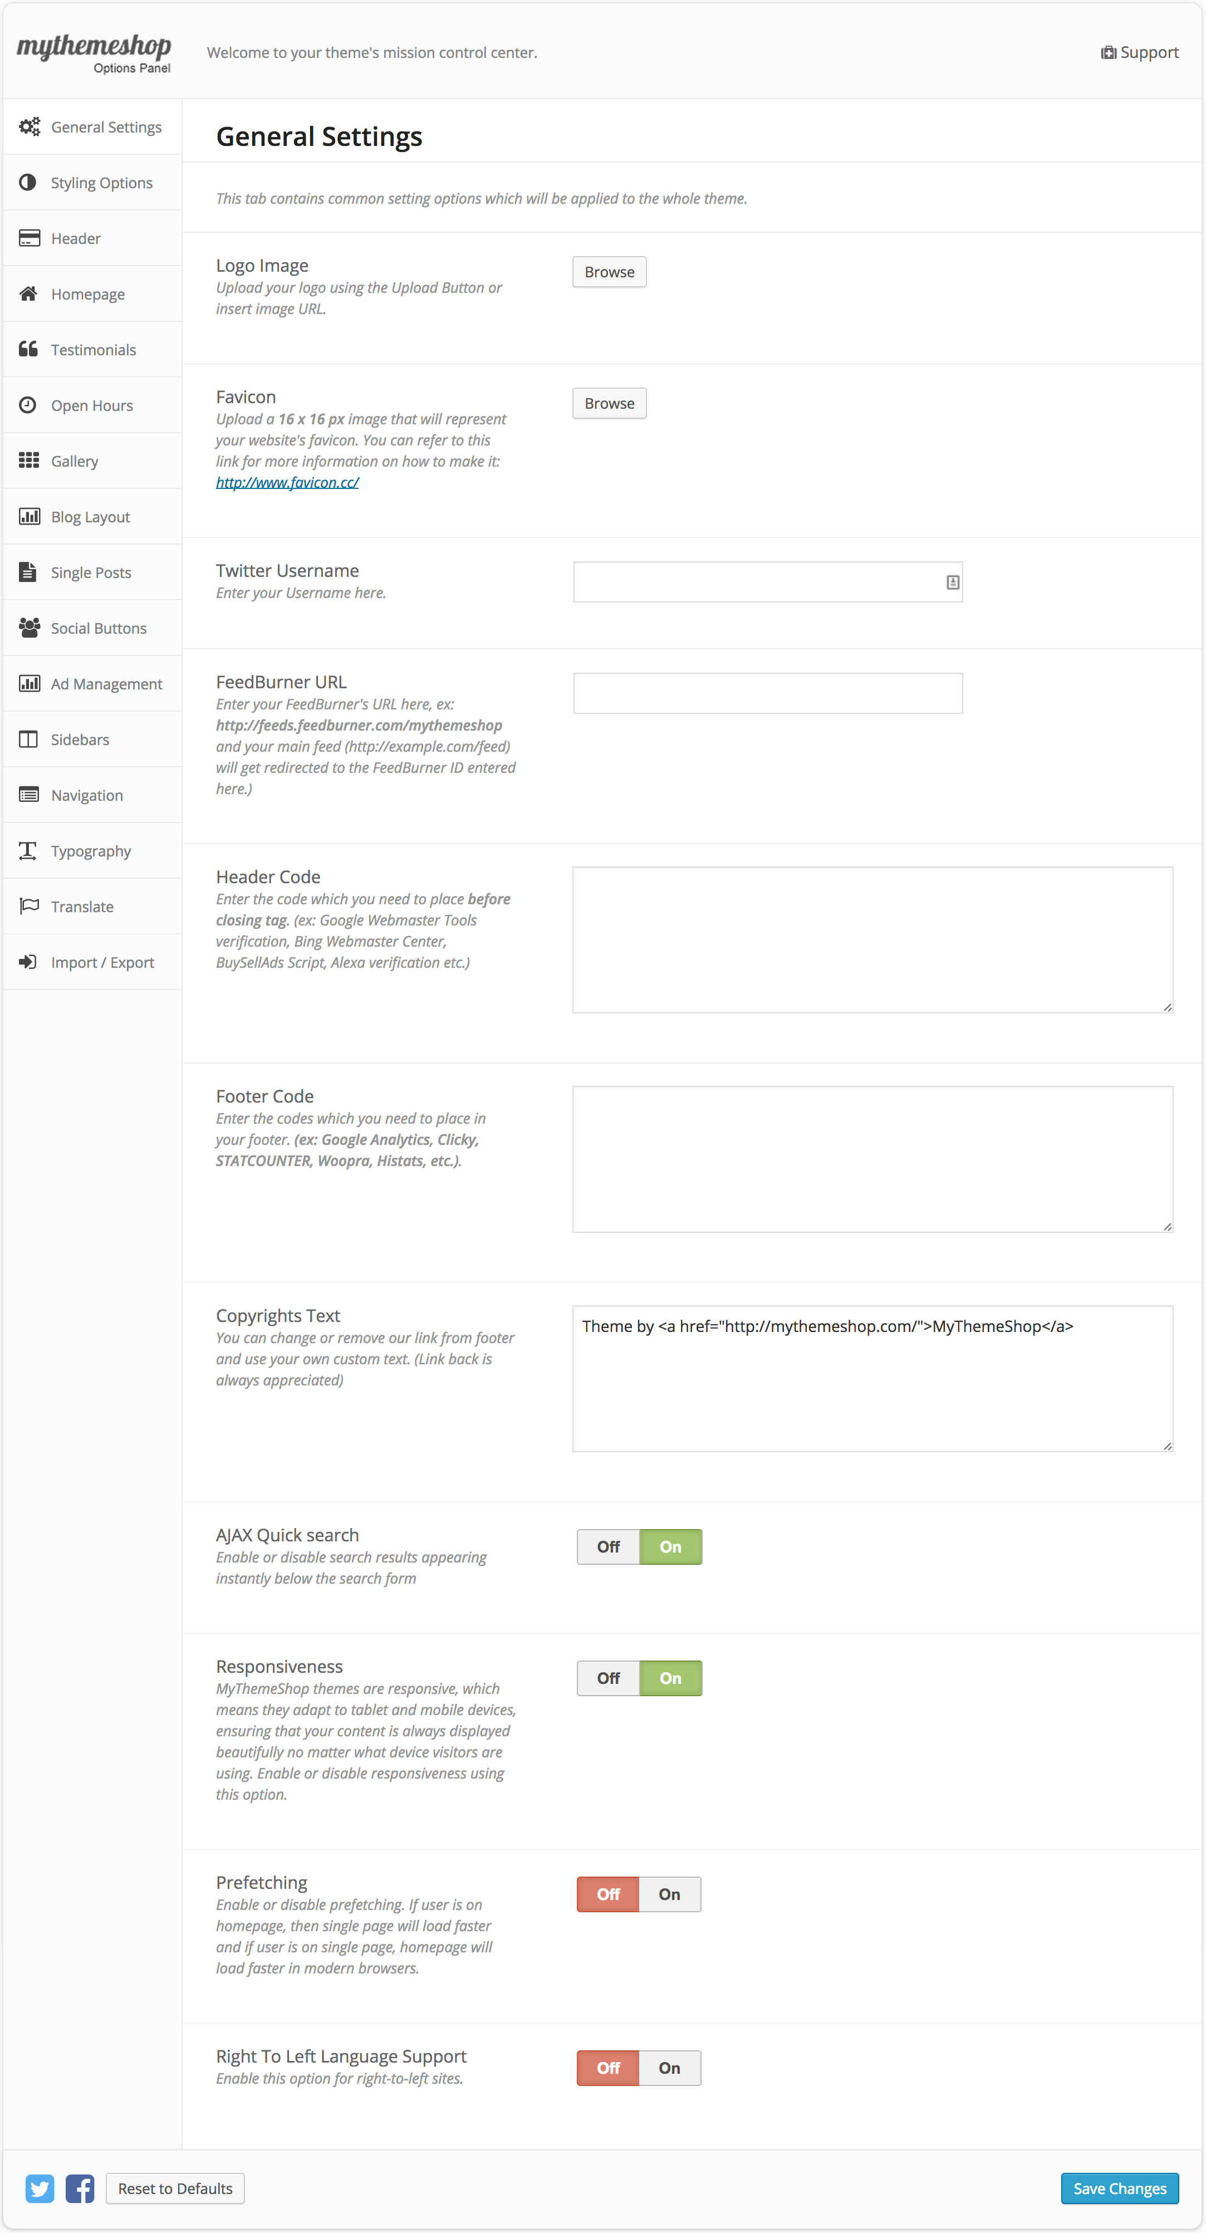Click the Typography text icon
Screen dimensions: 1206x2233
pos(28,850)
